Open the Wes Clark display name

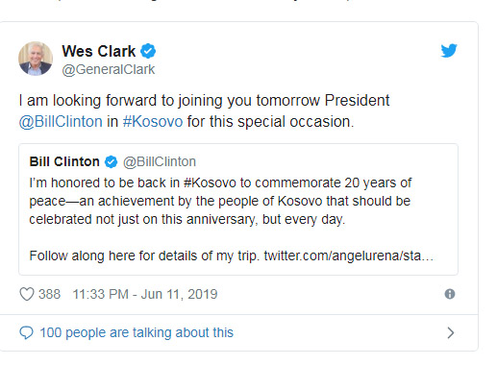click(99, 51)
